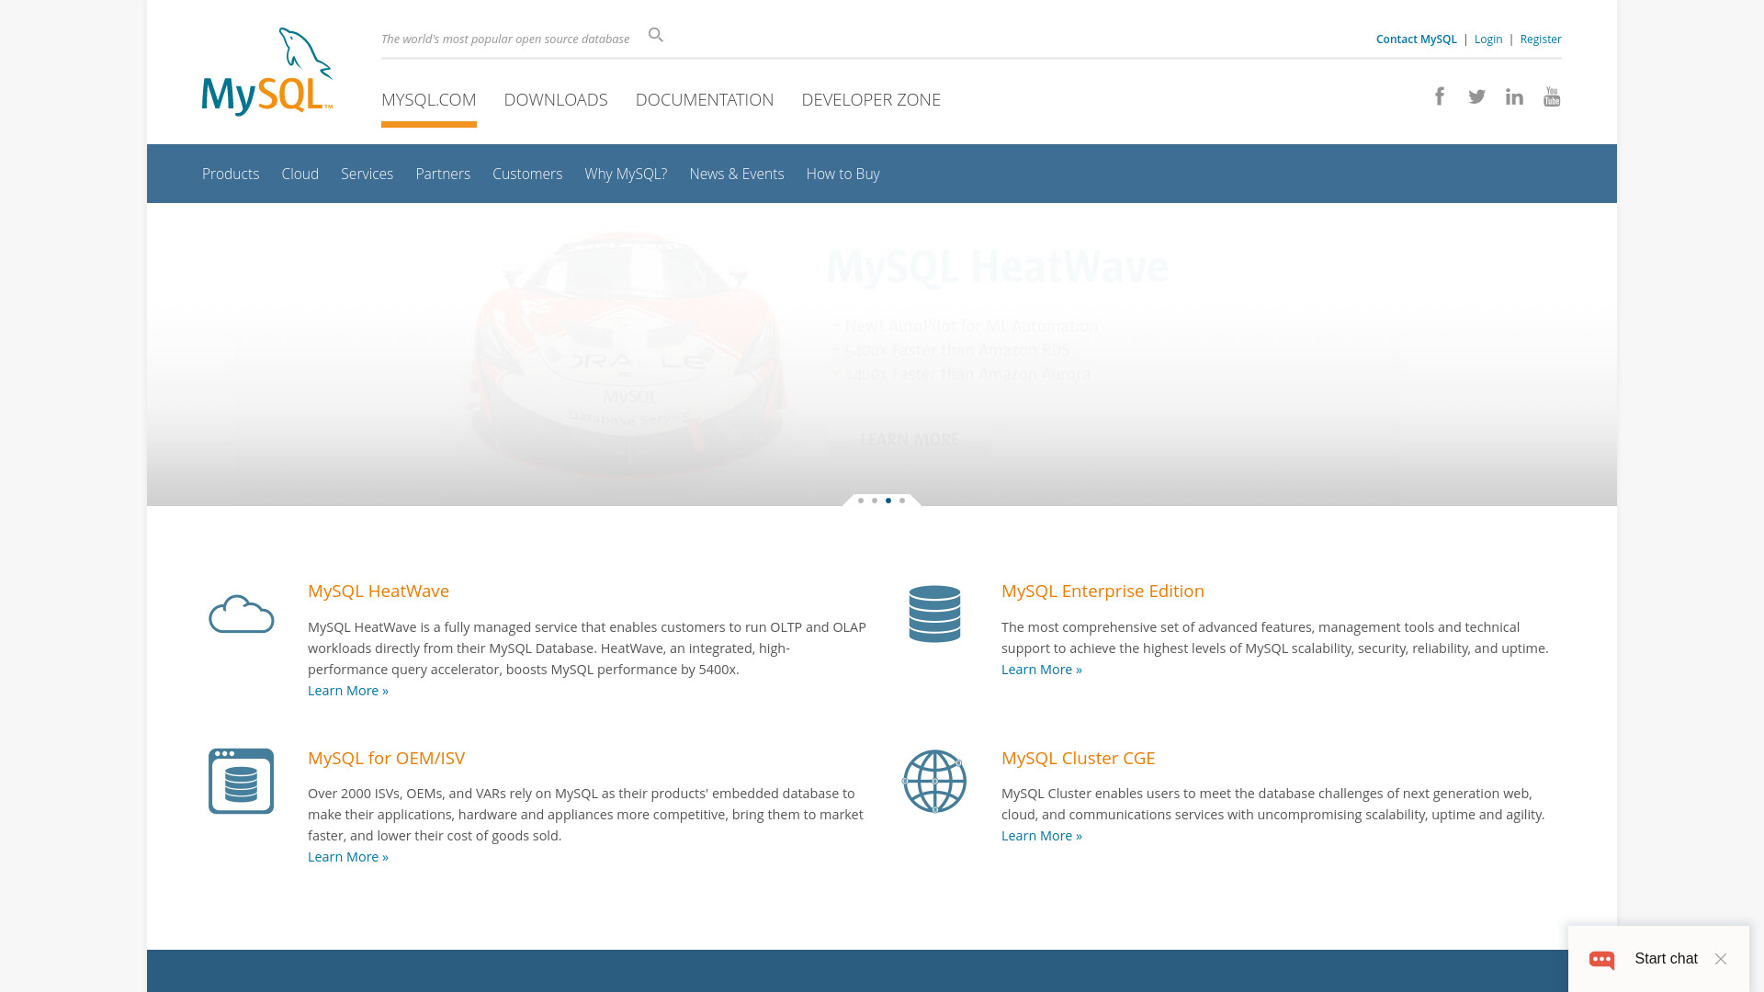The image size is (1764, 992).
Task: Open the Products menu
Action: pyautogui.click(x=231, y=174)
